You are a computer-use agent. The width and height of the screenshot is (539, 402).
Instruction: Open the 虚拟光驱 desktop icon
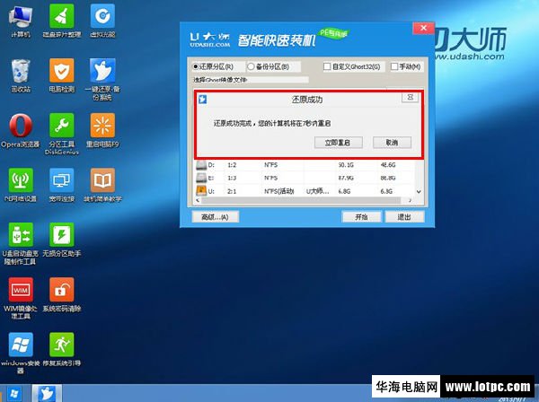click(x=102, y=22)
